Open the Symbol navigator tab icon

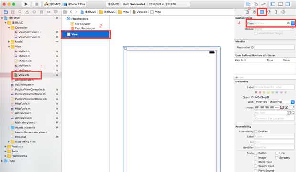point(13,12)
